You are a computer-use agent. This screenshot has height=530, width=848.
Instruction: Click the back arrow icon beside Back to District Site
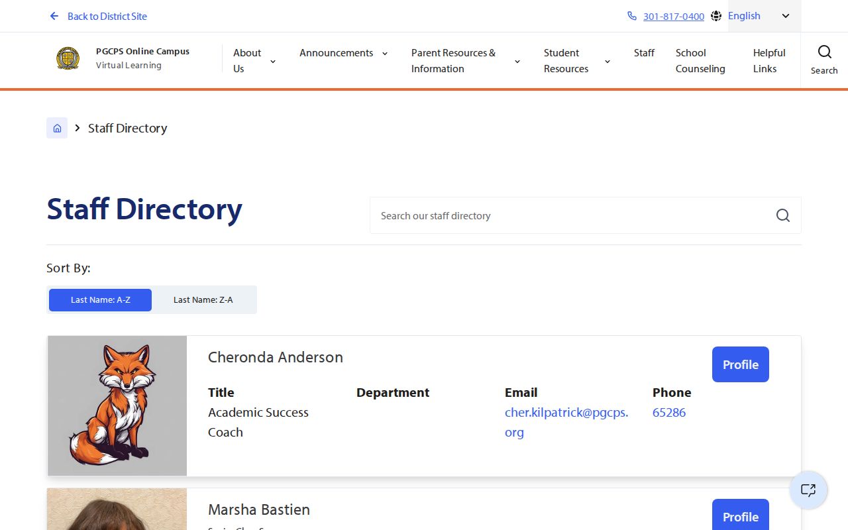(x=54, y=16)
